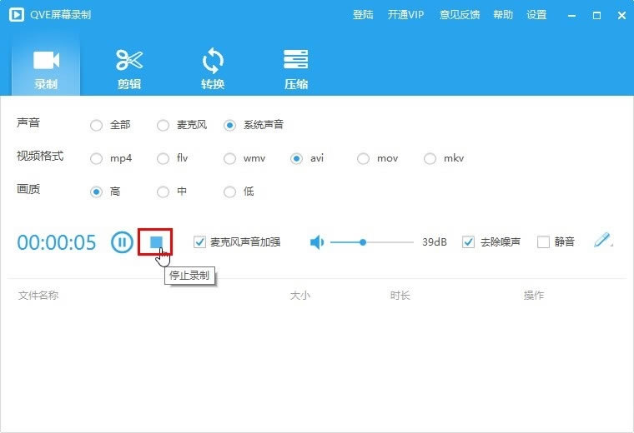Click the 时长 column header
Viewport: 634px width, 433px height.
tap(400, 296)
